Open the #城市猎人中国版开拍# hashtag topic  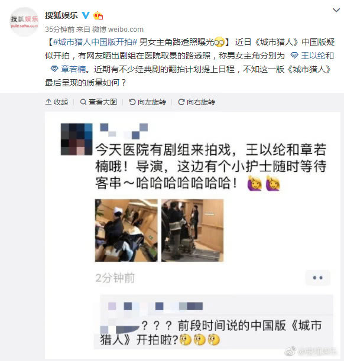(x=95, y=42)
